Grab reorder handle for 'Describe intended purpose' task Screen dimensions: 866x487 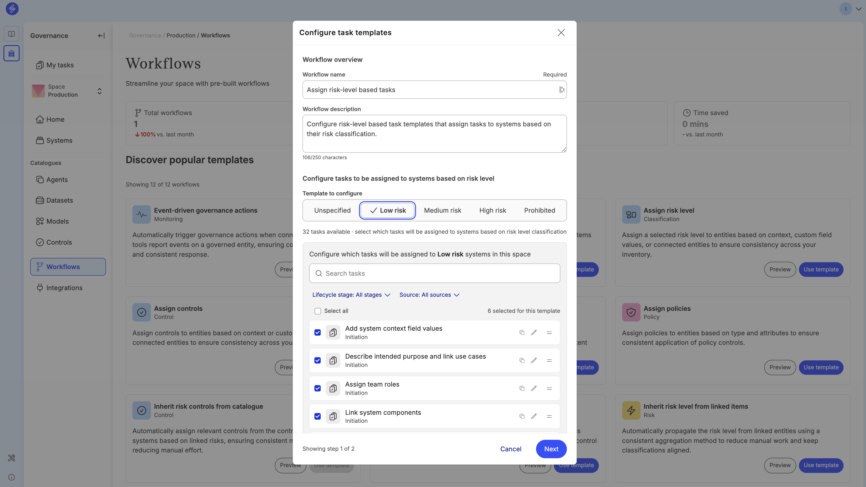coord(549,360)
